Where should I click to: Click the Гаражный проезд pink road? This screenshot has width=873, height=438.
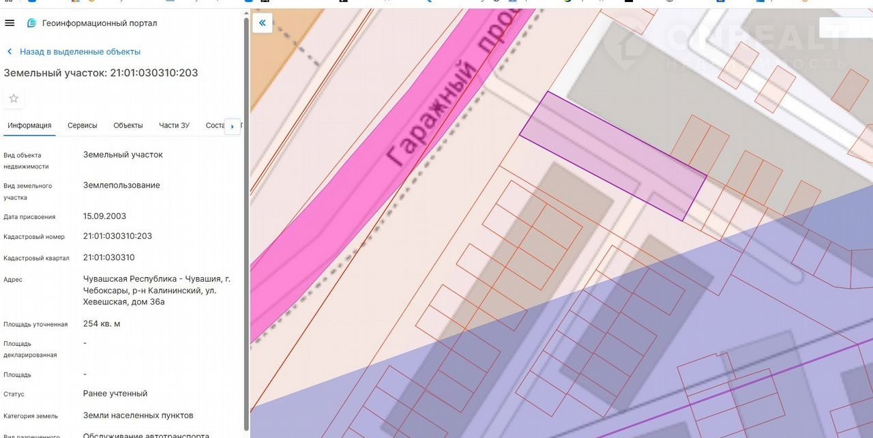[382, 171]
